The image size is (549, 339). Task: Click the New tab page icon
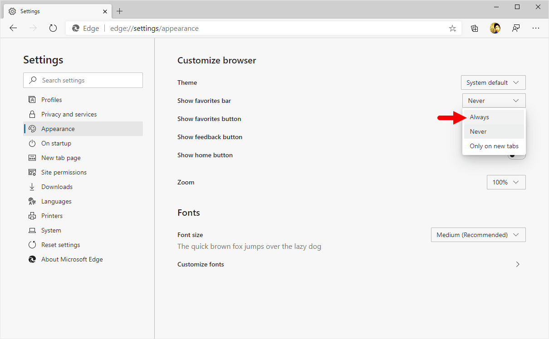pos(32,158)
